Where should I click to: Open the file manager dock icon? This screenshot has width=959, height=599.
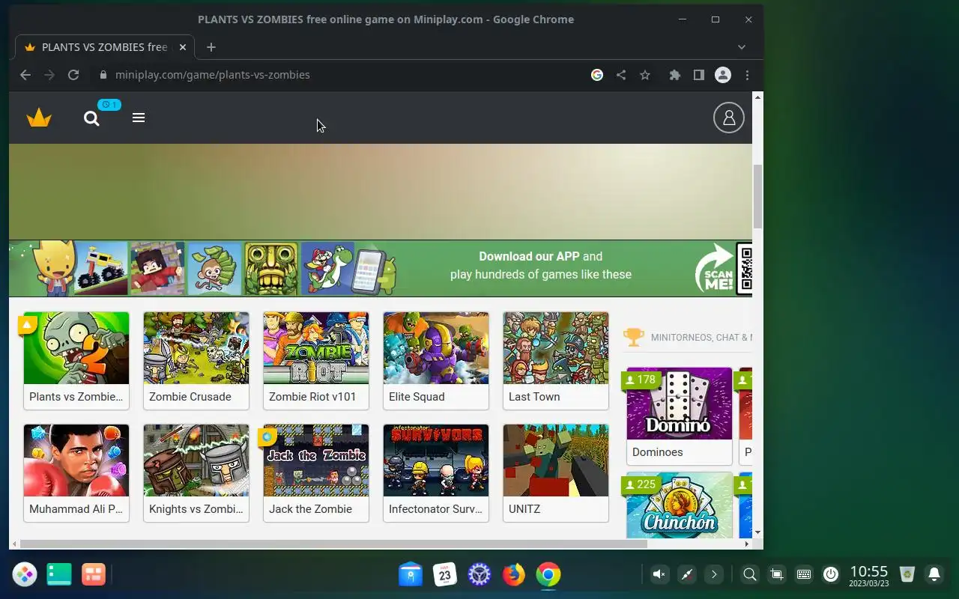coord(411,574)
